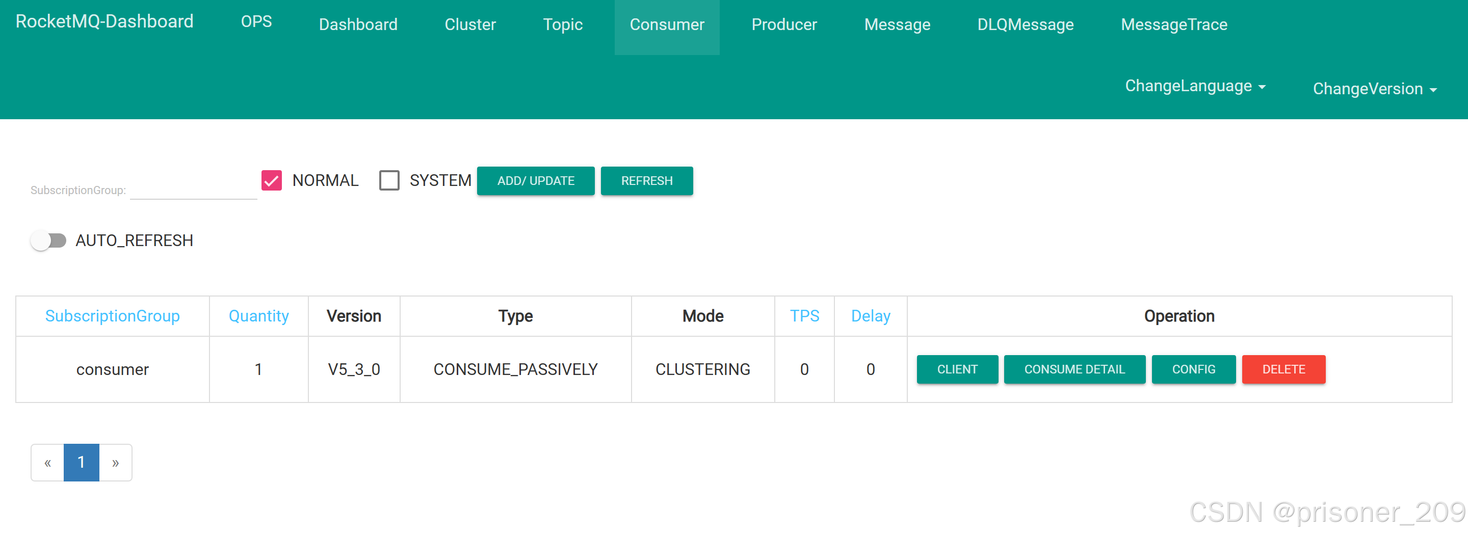Select the 'consumer' subscription group cell
This screenshot has width=1468, height=537.
click(x=112, y=369)
